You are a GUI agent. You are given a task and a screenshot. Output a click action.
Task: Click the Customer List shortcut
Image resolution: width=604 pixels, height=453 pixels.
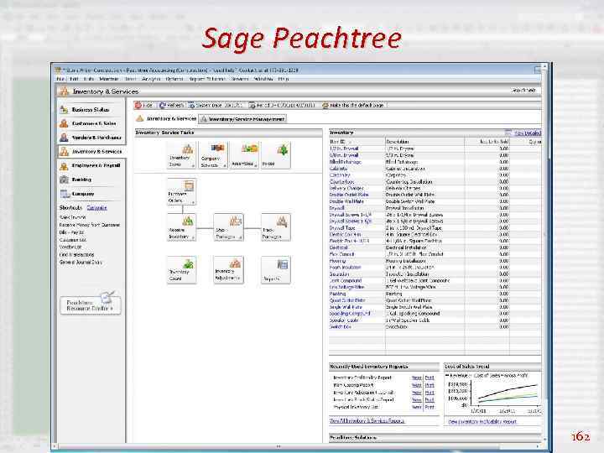tap(73, 240)
